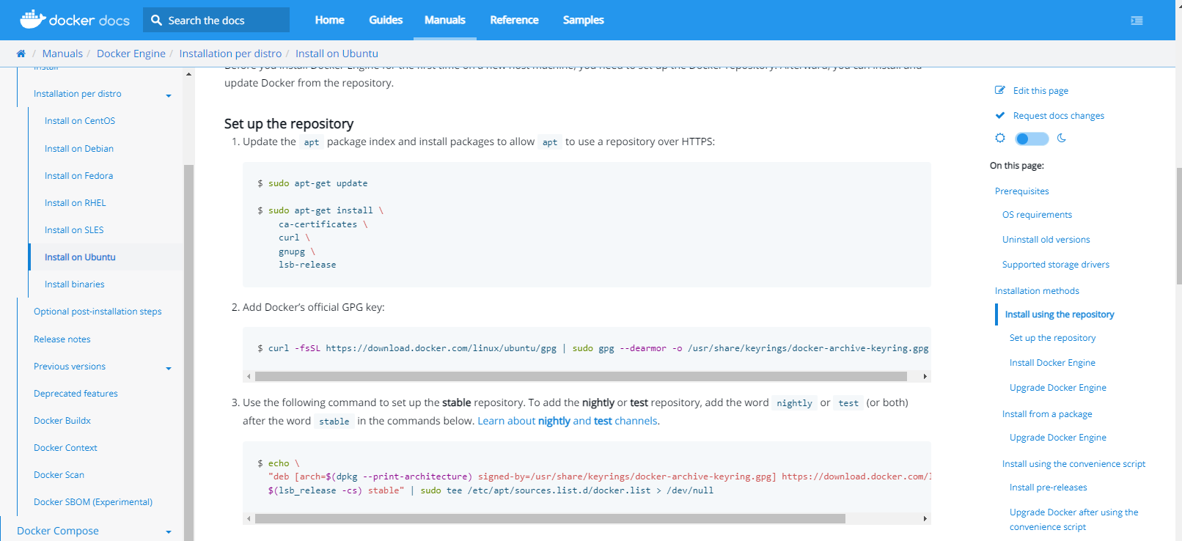Go to Manuals breadcrumb link
This screenshot has width=1182, height=541.
pos(62,54)
